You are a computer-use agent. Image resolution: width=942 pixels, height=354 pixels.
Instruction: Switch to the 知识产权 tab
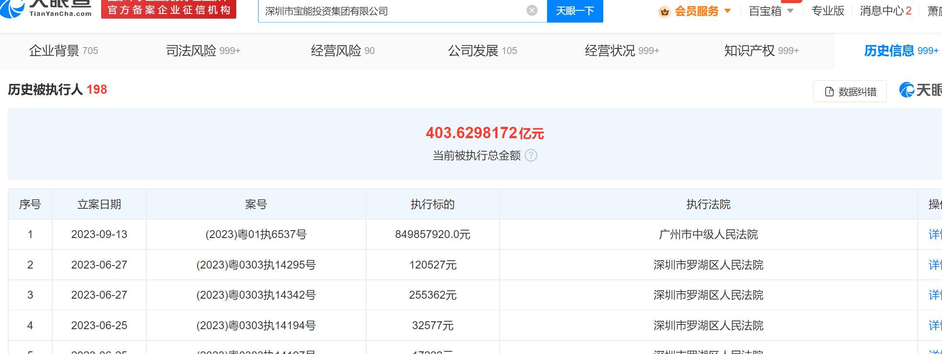[762, 51]
